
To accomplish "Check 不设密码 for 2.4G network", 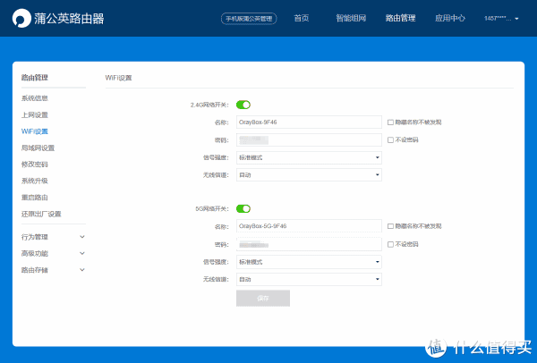I will pos(390,140).
